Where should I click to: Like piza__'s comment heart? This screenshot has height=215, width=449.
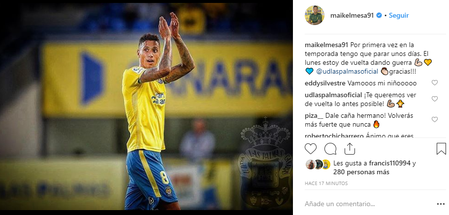pyautogui.click(x=434, y=120)
